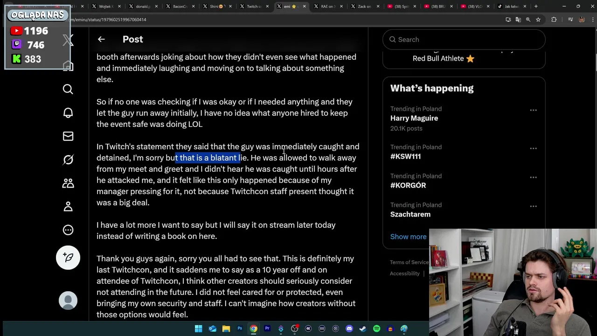Open the More circle icon in the sidebar

click(68, 230)
